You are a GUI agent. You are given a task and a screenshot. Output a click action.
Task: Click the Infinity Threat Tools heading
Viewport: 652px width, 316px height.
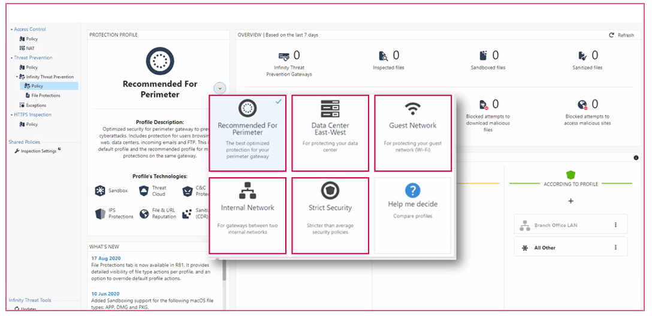[30, 300]
